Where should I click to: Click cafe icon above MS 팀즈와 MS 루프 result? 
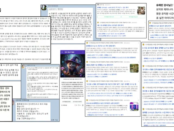tap(87, 43)
